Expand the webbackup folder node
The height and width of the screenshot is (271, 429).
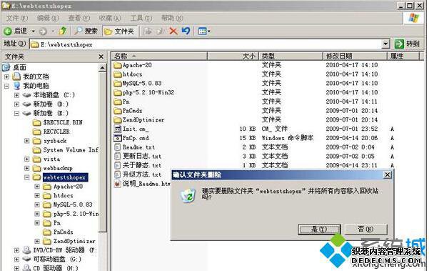coord(27,168)
